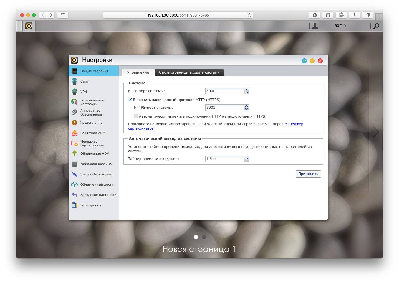Open the Облегченный доступ cloud icon
The height and width of the screenshot is (282, 399).
point(74,184)
